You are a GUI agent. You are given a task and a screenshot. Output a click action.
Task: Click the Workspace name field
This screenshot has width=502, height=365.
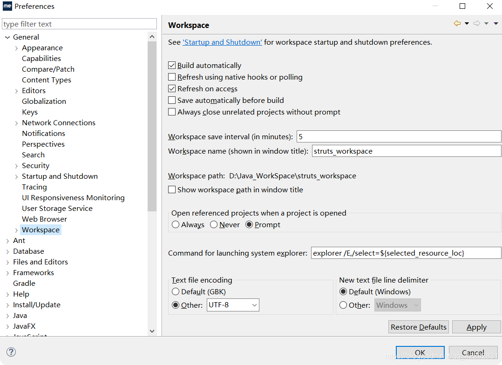click(406, 151)
